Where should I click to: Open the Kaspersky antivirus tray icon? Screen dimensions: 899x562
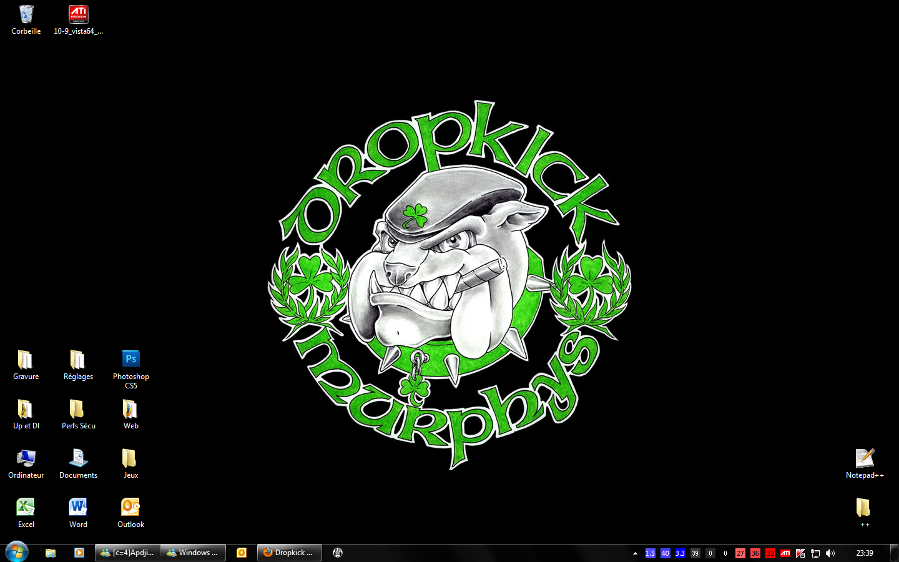pos(800,553)
